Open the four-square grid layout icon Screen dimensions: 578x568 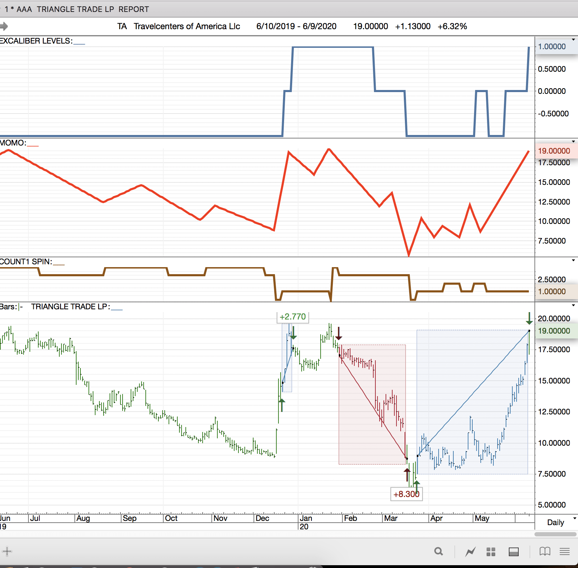coord(491,552)
